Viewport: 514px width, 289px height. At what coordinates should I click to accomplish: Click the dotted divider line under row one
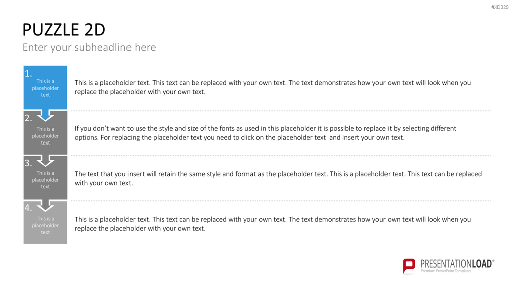[x=281, y=111]
